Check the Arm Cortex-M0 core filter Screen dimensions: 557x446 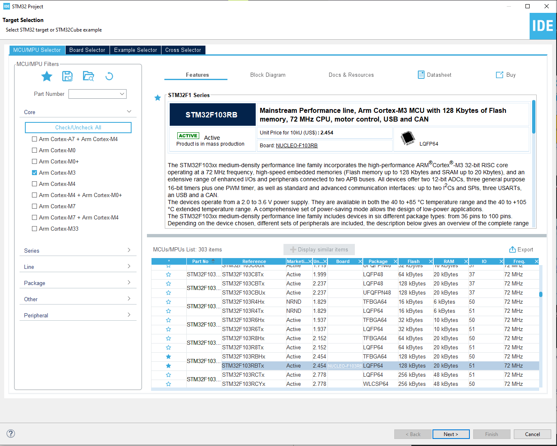[x=34, y=150]
